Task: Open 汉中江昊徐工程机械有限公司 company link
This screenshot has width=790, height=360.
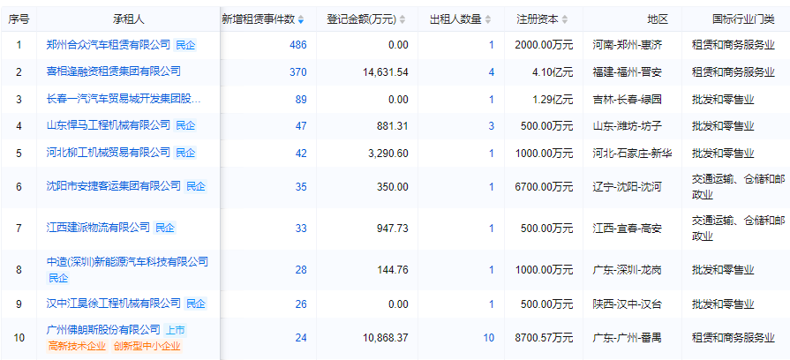Action: pyautogui.click(x=113, y=304)
